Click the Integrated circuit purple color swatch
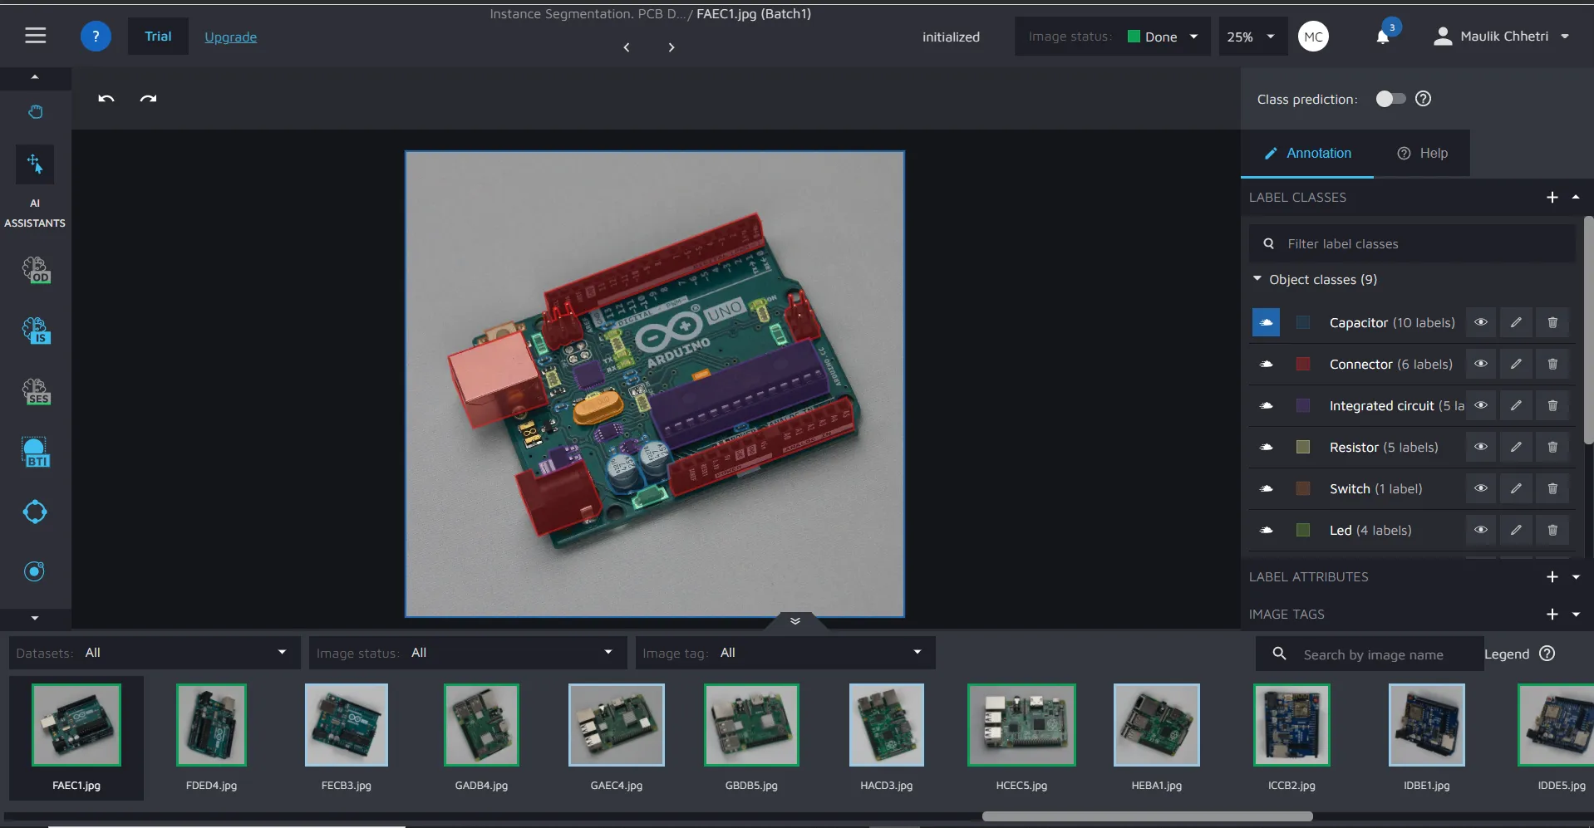This screenshot has height=828, width=1594. coord(1303,405)
